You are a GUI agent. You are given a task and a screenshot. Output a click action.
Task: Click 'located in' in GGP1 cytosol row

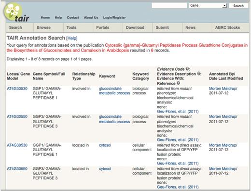tap(81, 145)
